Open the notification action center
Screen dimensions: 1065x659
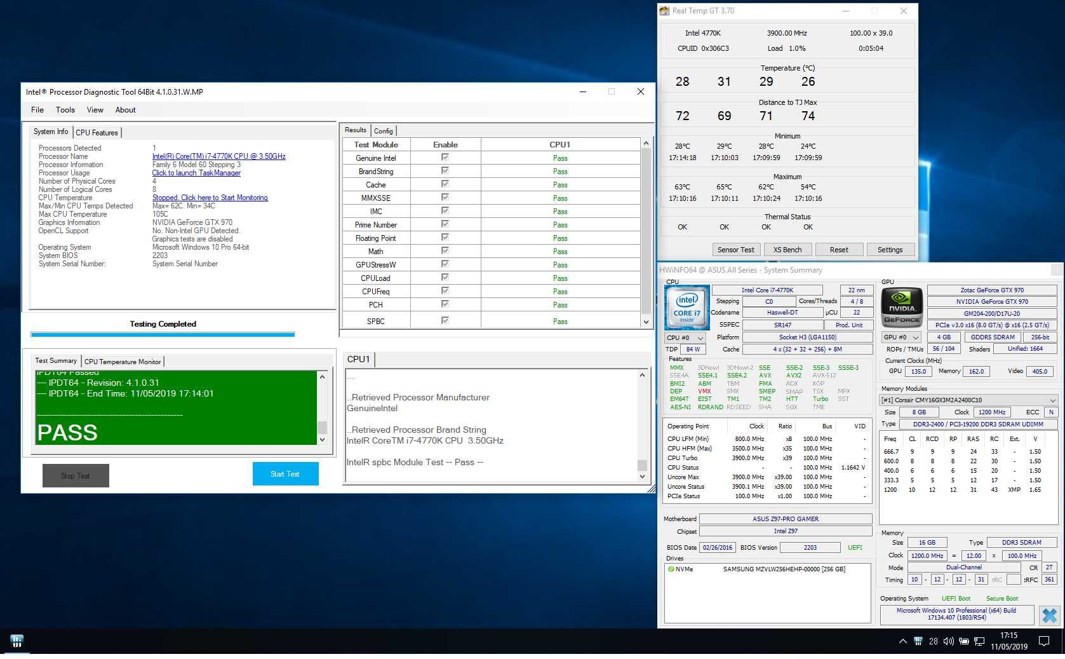coord(1043,641)
